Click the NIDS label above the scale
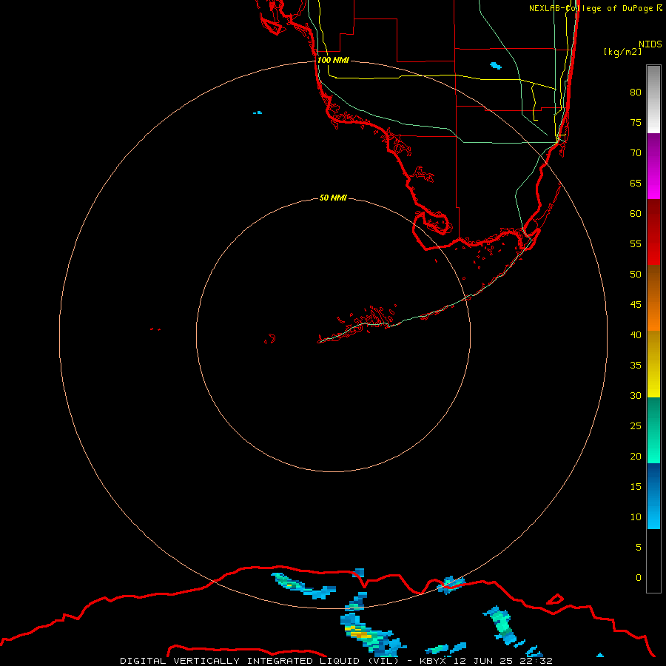The image size is (666, 666). coord(650,44)
